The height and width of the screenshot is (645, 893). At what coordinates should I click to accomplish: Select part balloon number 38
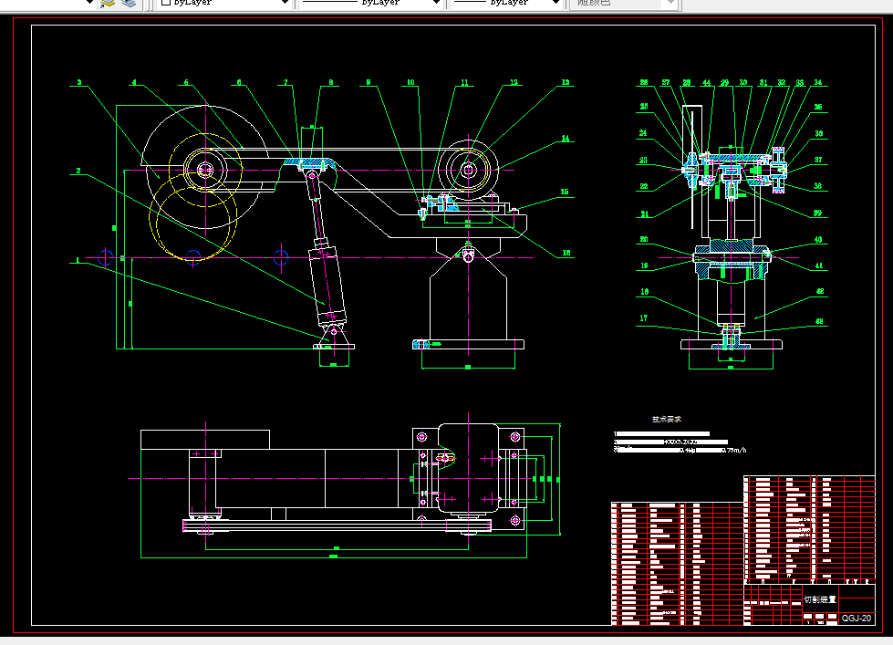tap(818, 186)
